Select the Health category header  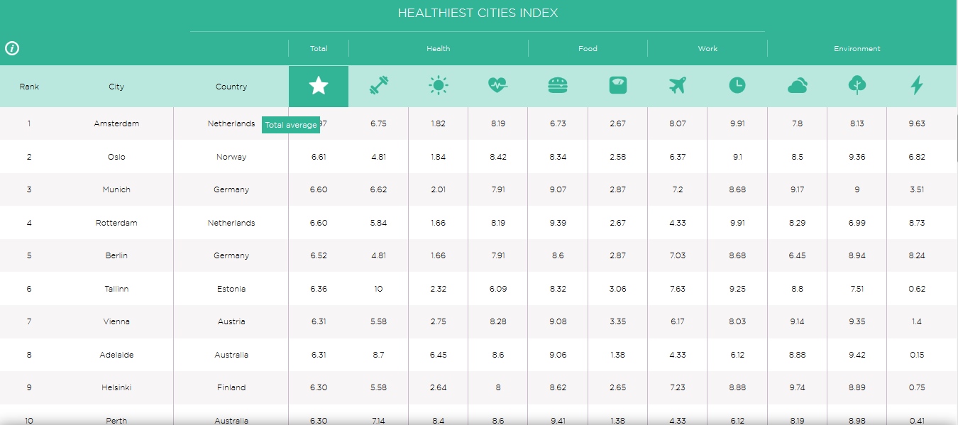point(439,49)
